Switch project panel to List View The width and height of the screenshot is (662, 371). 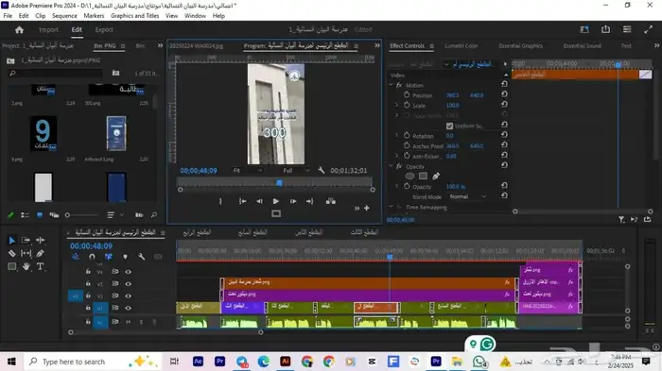pyautogui.click(x=25, y=215)
